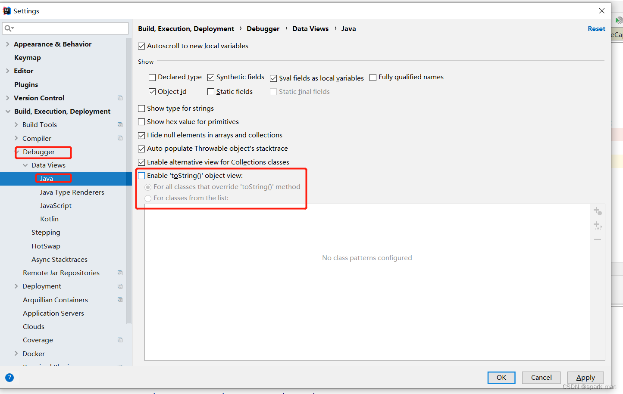Open Stepping debugger settings
623x394 pixels.
46,233
